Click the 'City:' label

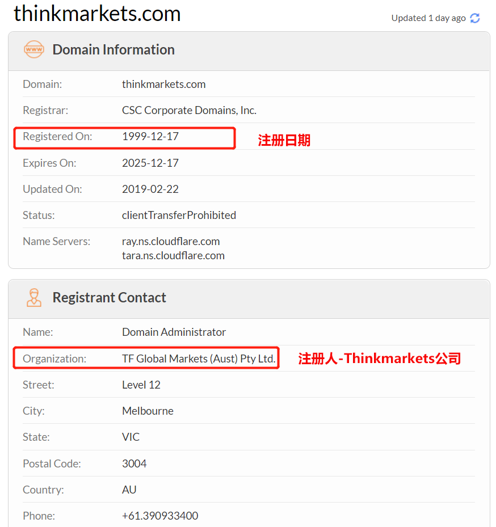(x=33, y=411)
